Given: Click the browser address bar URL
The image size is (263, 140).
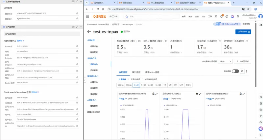Looking at the screenshot, I should tap(155, 9).
